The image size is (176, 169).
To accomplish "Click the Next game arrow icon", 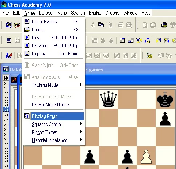I will pyautogui.click(x=27, y=37).
